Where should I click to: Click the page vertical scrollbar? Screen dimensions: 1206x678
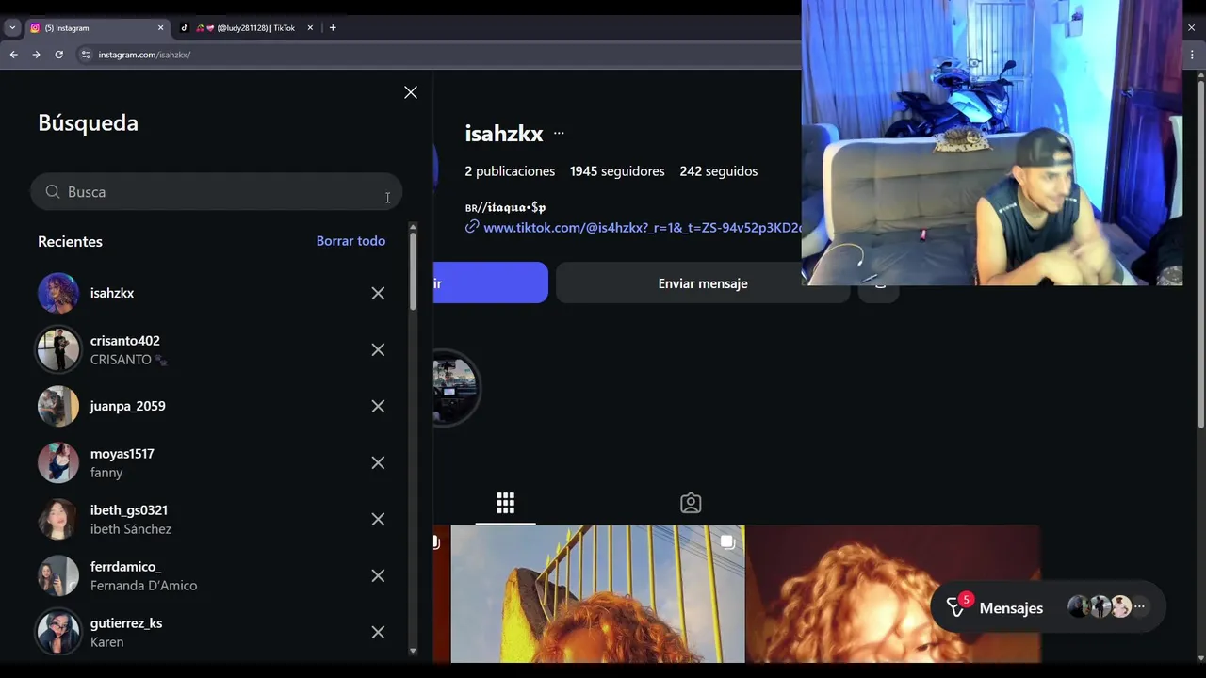coord(1199,254)
